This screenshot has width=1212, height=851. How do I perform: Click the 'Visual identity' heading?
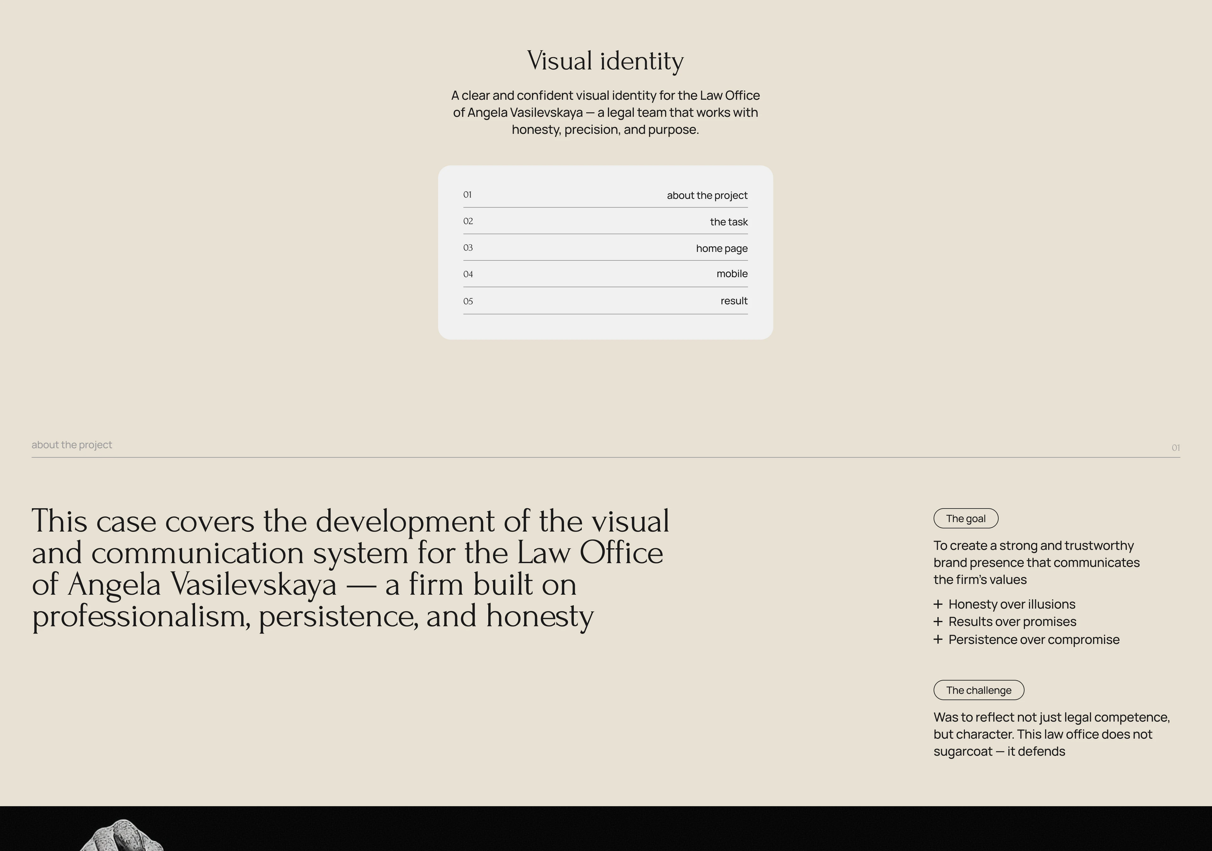click(x=605, y=61)
